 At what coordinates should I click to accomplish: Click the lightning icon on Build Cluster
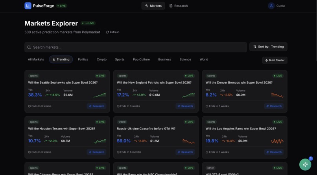pos(267,60)
